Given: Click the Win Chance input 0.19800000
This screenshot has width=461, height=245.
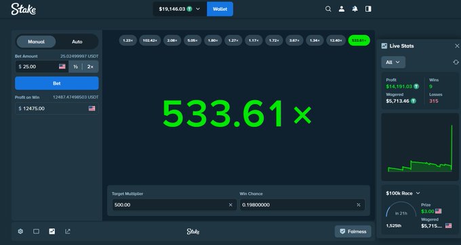Looking at the screenshot, I should click(x=302, y=205).
